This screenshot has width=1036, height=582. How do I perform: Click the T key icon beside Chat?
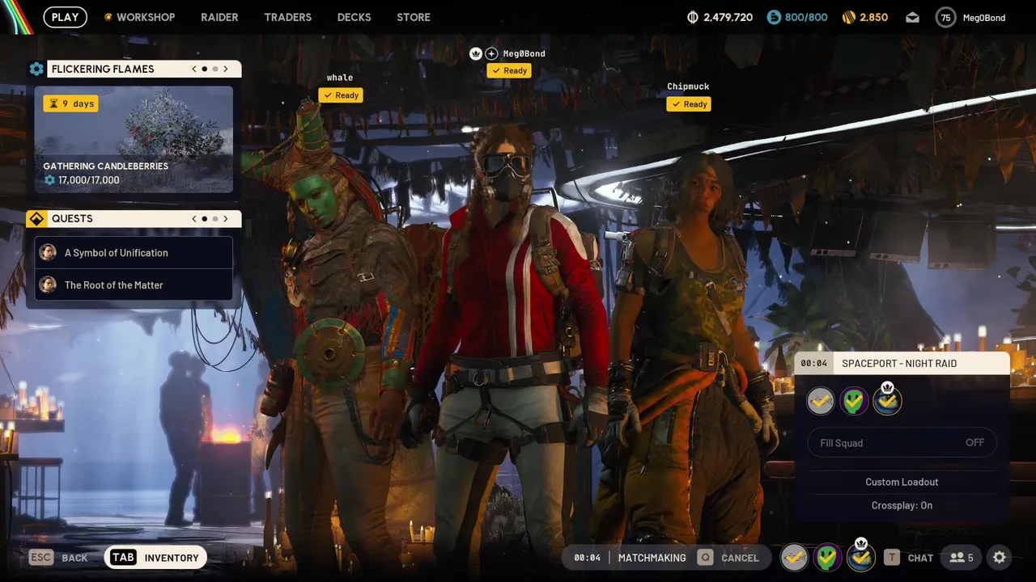(x=892, y=558)
